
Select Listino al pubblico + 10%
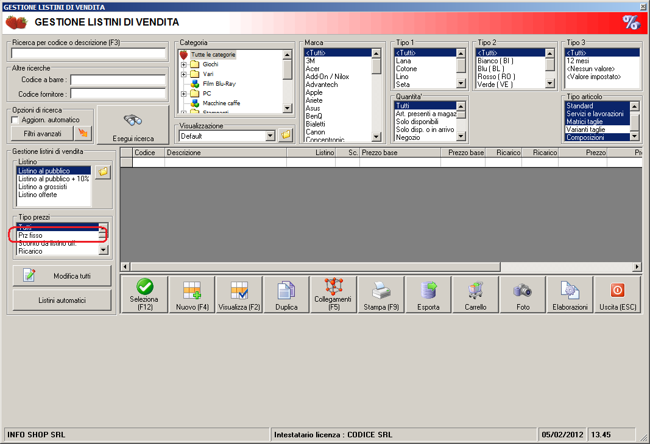click(x=54, y=179)
